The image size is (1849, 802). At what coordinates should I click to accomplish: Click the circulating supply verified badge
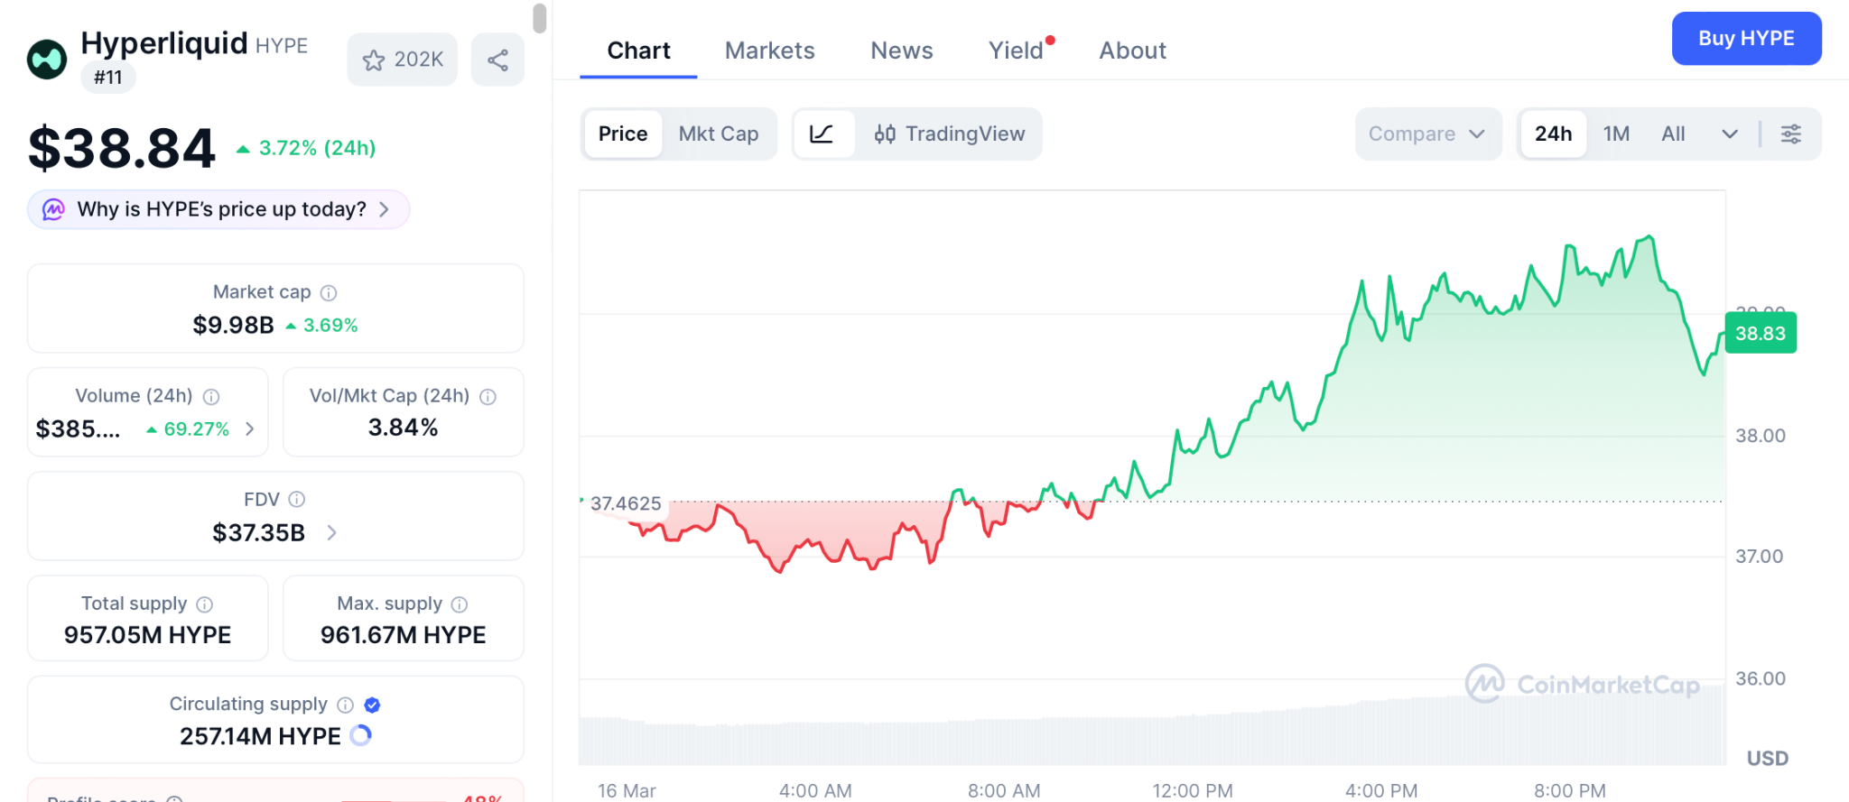coord(372,705)
